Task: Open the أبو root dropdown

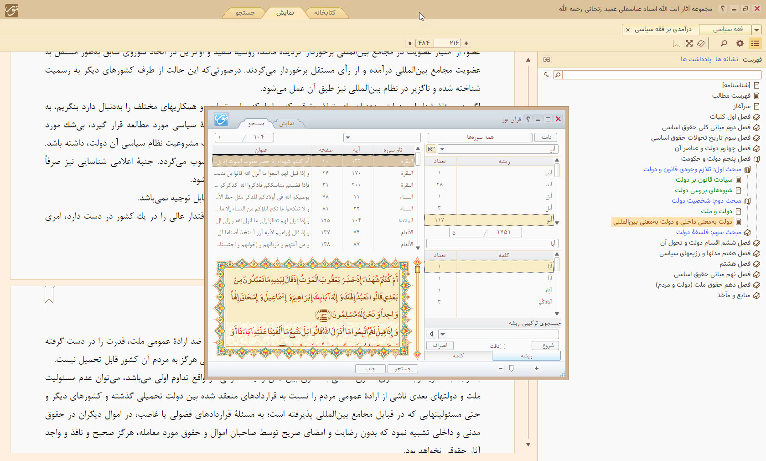Action: (443, 149)
